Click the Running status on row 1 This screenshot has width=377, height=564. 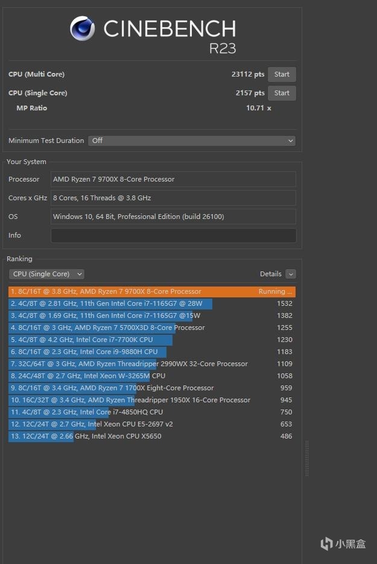[275, 292]
